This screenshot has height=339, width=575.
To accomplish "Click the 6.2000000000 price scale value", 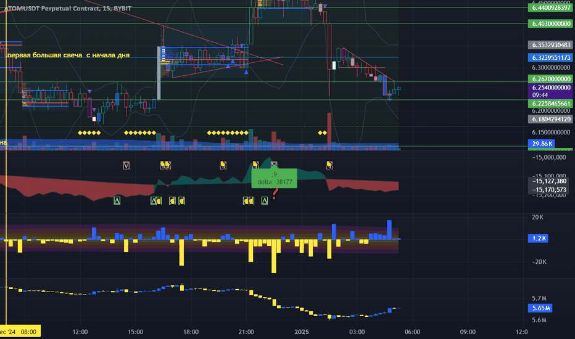I will point(551,111).
